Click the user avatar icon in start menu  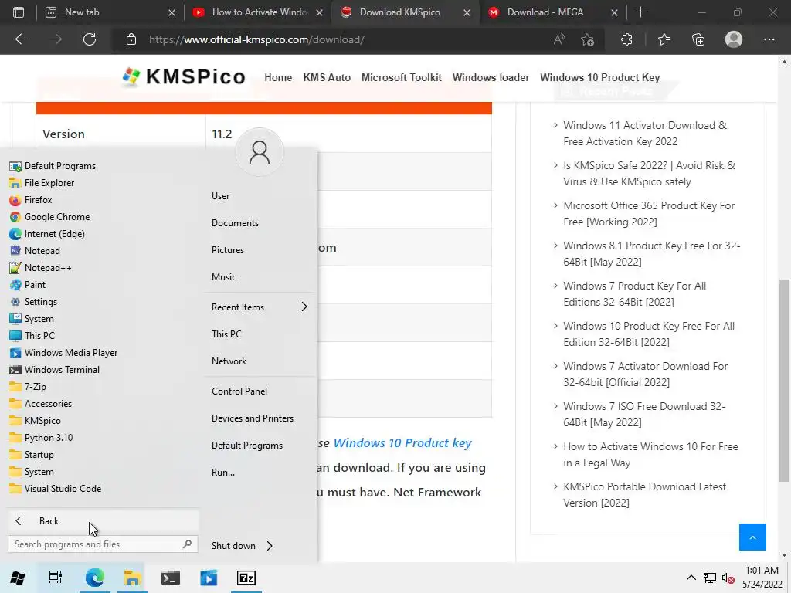tap(260, 152)
